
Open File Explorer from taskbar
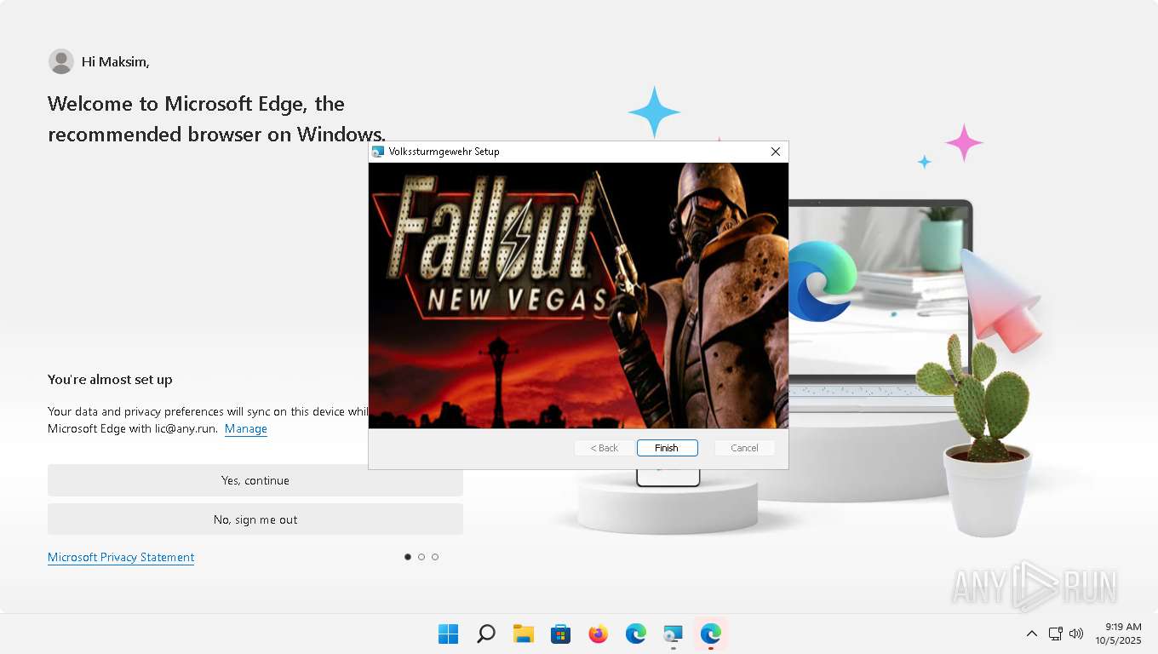click(x=523, y=634)
